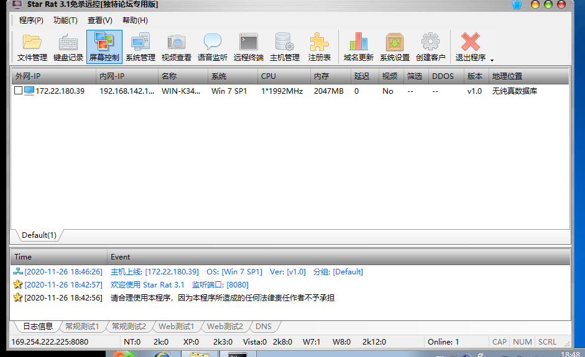Viewport: 585px width, 357px height.
Task: Open the 帮助(H) menu
Action: [x=135, y=20]
